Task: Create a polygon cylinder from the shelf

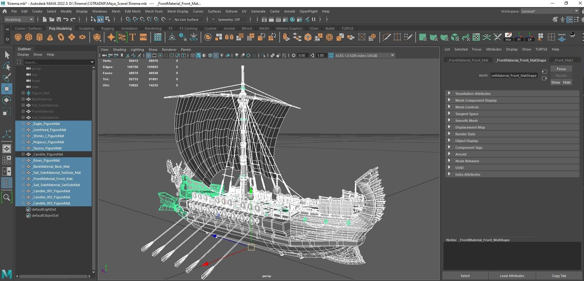Action: coord(40,37)
